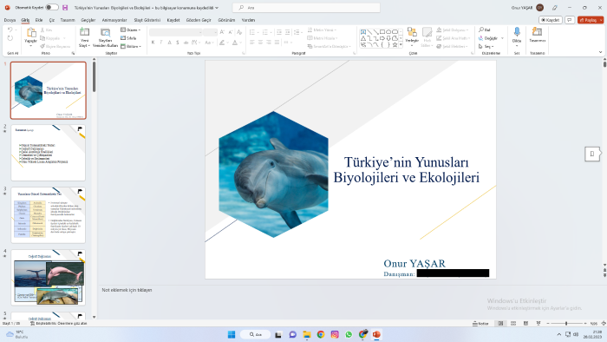Click the Redo icon below Undo
This screenshot has height=342, width=607.
(10, 38)
